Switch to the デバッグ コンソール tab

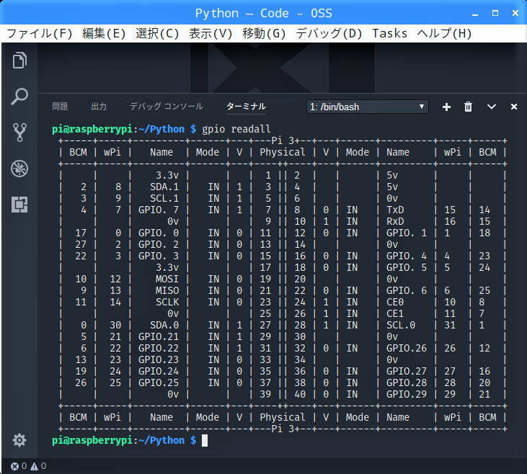pyautogui.click(x=167, y=107)
